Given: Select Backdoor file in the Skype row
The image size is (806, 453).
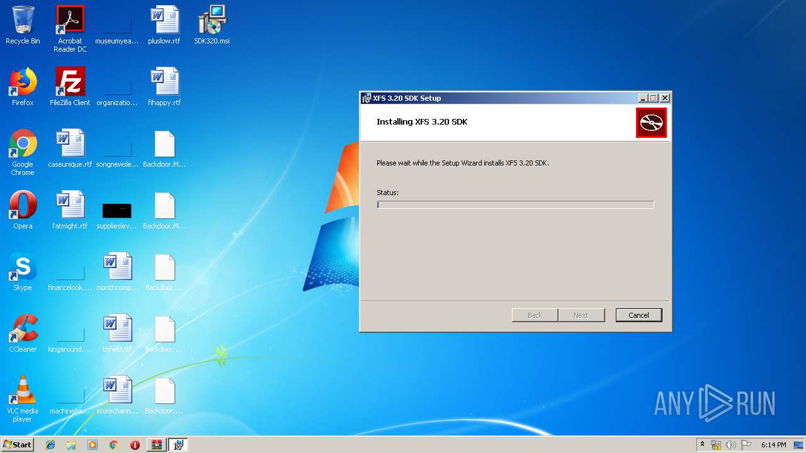Looking at the screenshot, I should tap(164, 272).
